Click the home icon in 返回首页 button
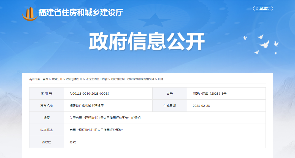This screenshot has height=158, width=295. click(x=257, y=9)
